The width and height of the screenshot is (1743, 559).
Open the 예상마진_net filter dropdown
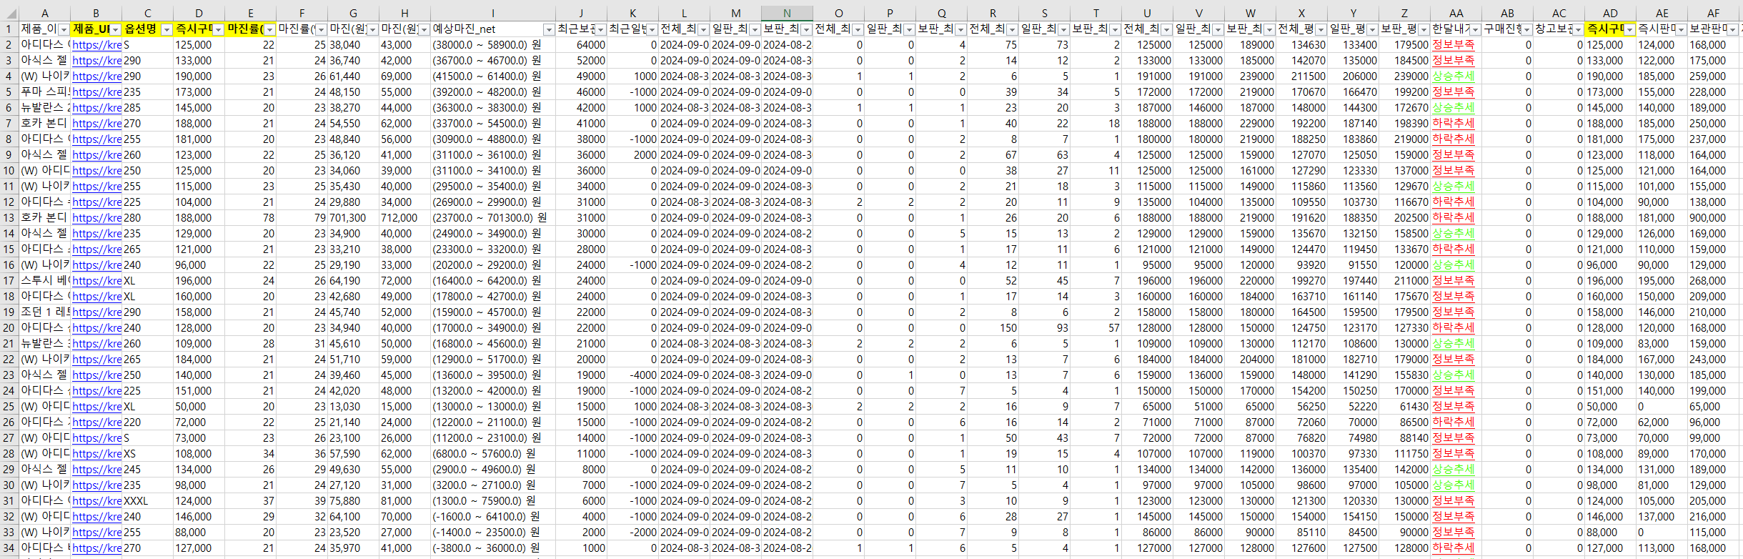[549, 29]
